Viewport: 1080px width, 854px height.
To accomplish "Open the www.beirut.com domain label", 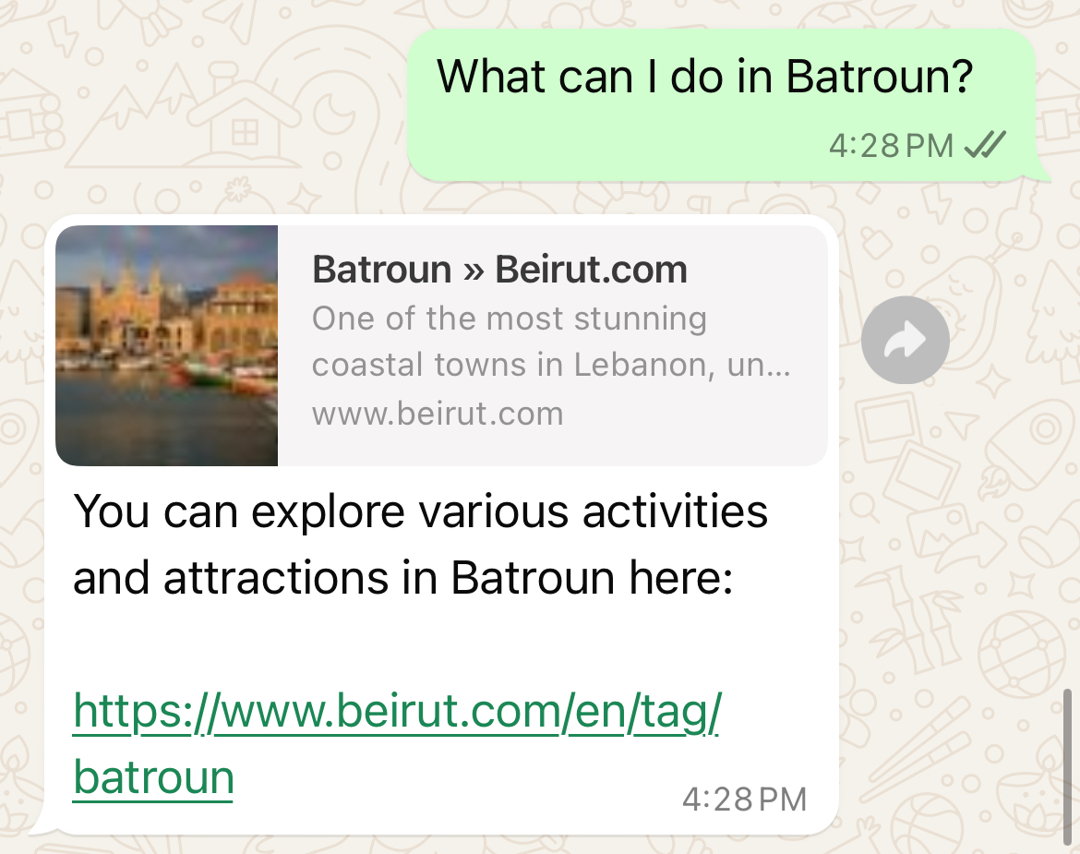I will pos(438,414).
